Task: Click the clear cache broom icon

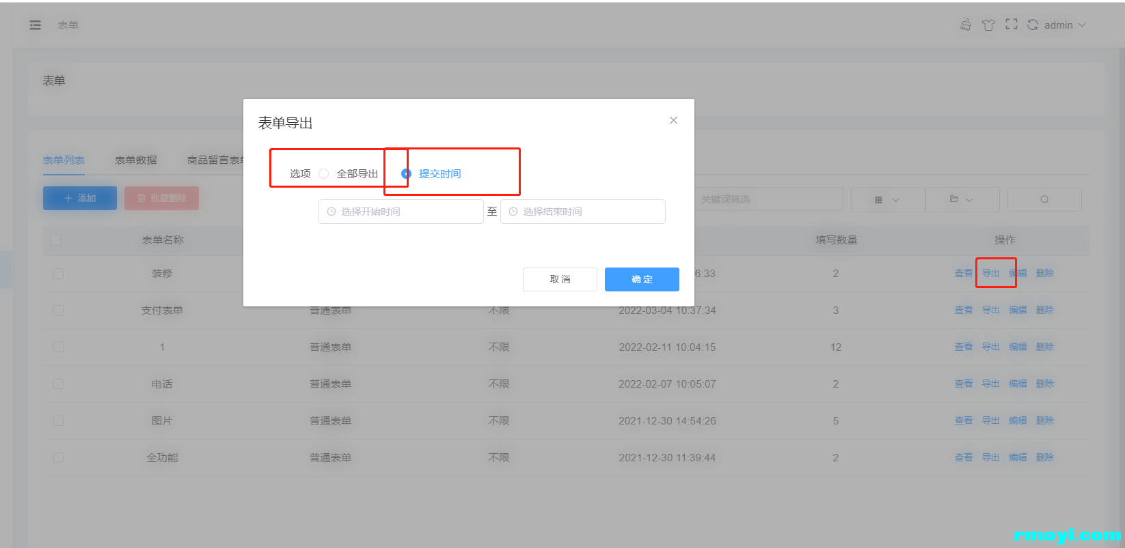Action: [965, 25]
